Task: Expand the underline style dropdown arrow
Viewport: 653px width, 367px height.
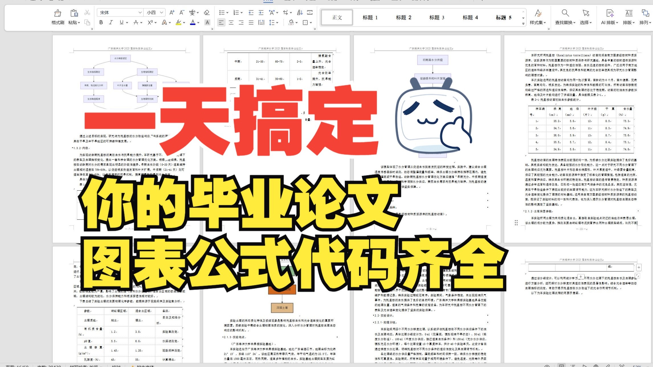Action: coord(127,22)
